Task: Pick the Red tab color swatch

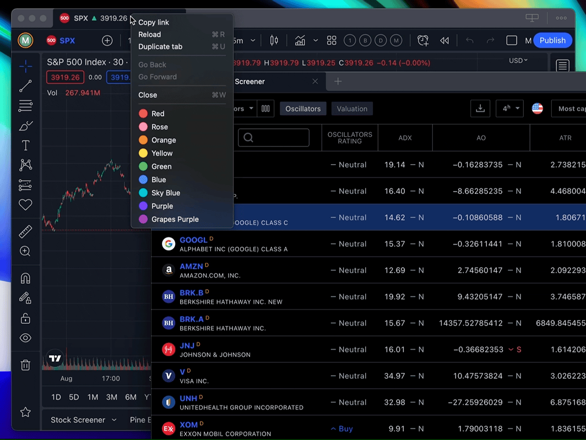Action: coord(143,113)
